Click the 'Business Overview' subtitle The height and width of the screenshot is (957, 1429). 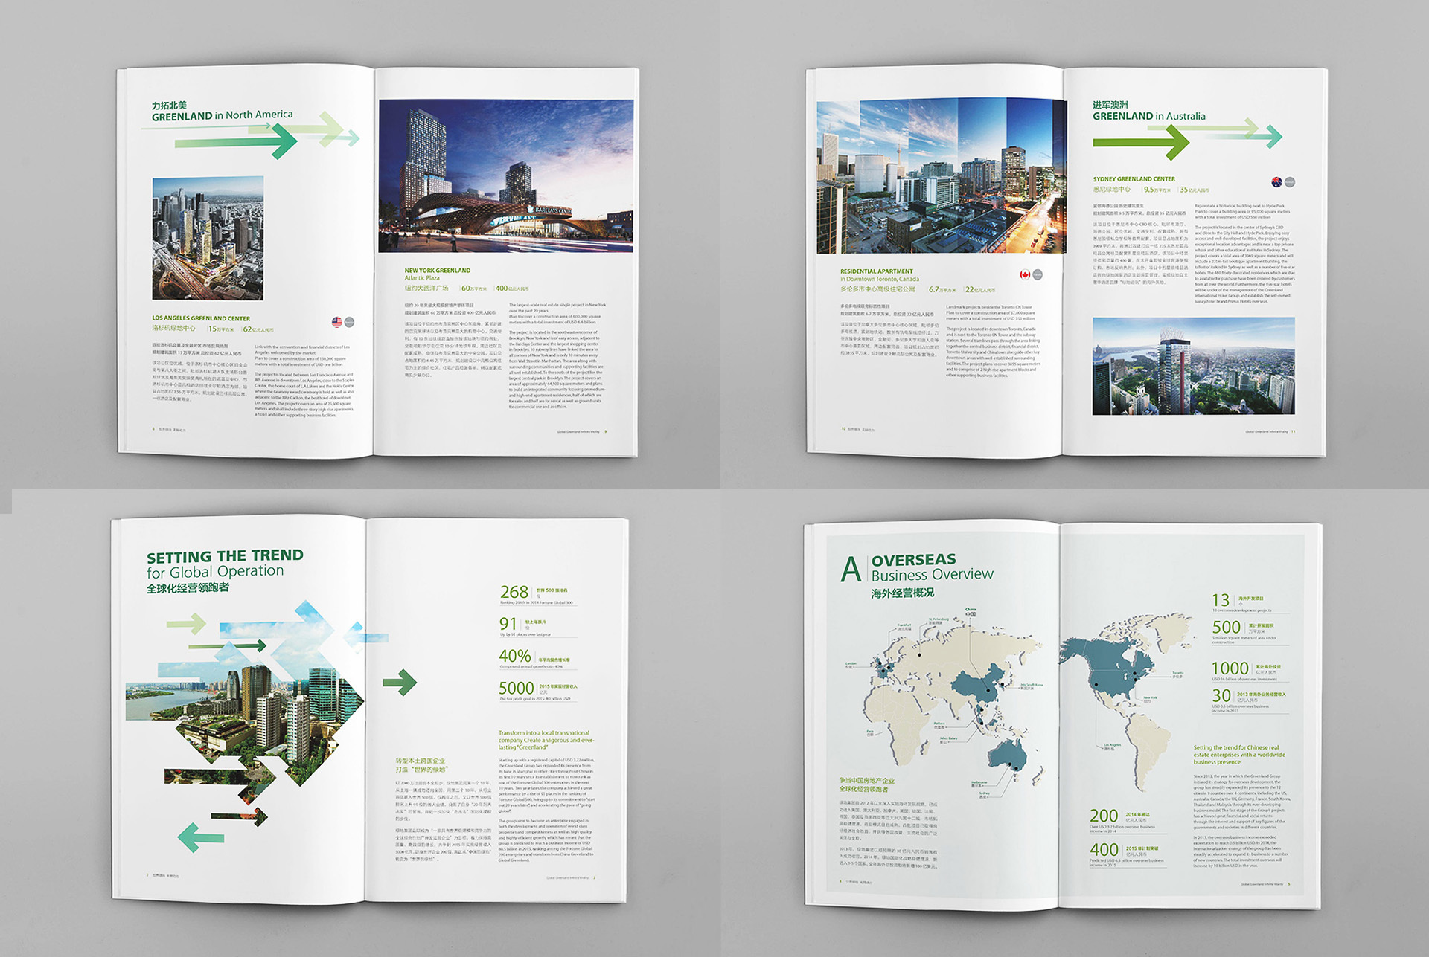pos(933,575)
